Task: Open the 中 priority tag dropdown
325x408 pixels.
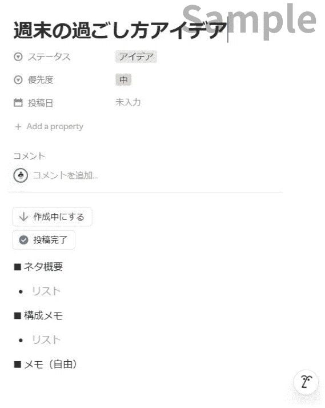Action: pos(123,79)
